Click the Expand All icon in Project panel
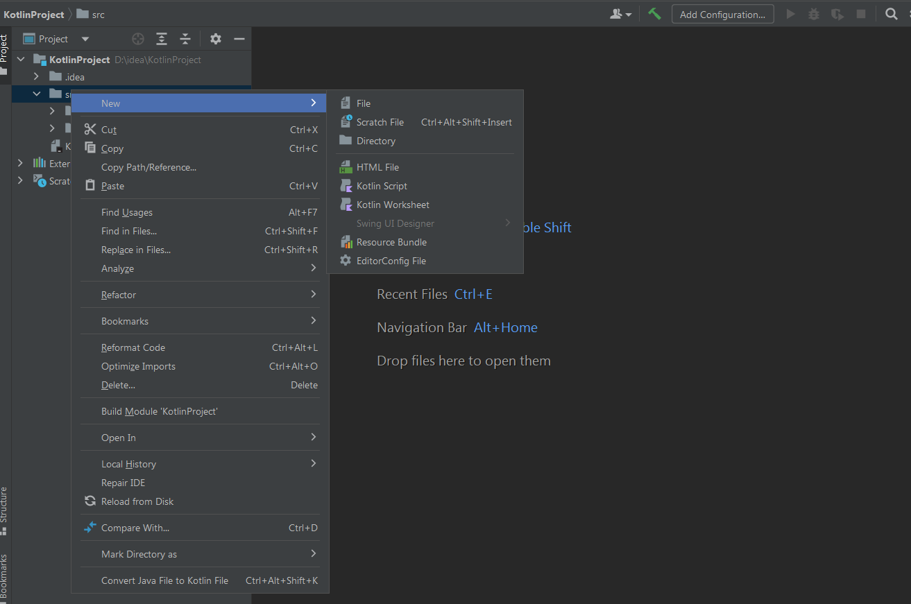911x604 pixels. coord(162,39)
